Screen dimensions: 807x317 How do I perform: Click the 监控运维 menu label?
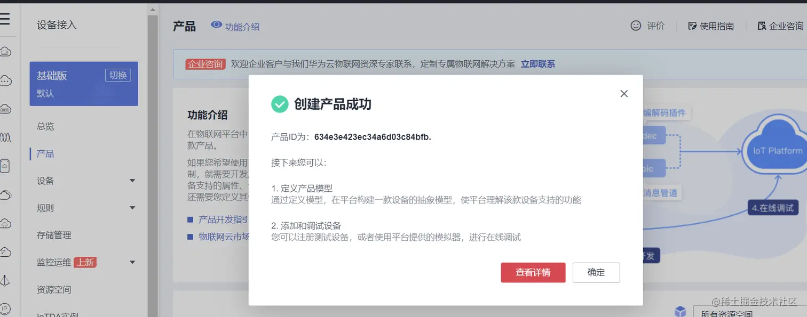coord(54,262)
